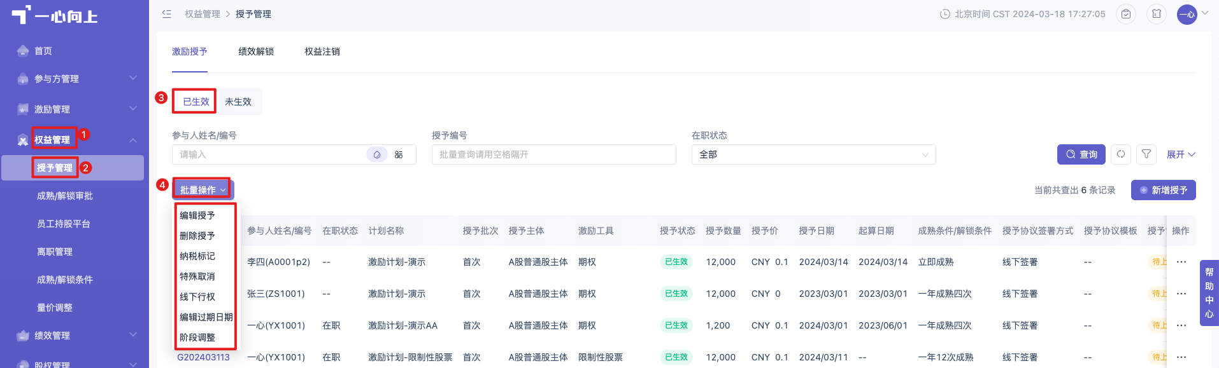This screenshot has width=1219, height=368.
Task: Open more actions for 张三(ZS1001) row
Action: [1181, 294]
